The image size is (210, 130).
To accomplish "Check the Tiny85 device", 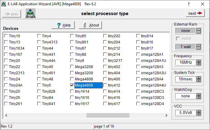I will coord(72,36).
